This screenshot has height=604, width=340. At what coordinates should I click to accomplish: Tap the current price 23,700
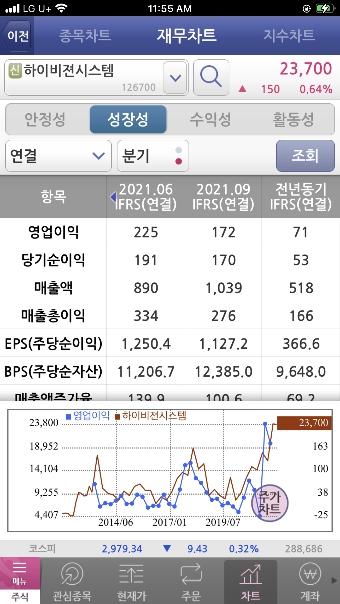pyautogui.click(x=306, y=68)
